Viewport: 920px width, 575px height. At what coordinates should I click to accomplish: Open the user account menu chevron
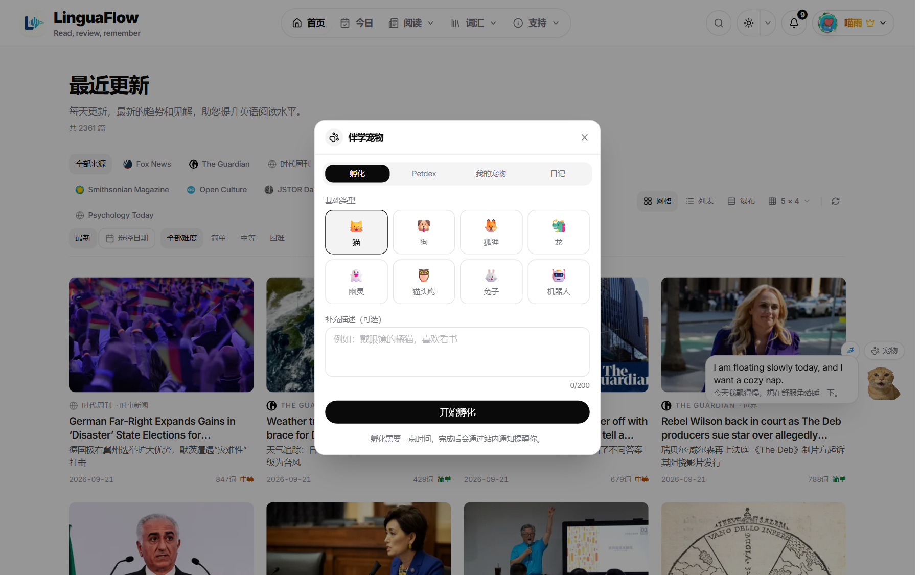pyautogui.click(x=883, y=23)
